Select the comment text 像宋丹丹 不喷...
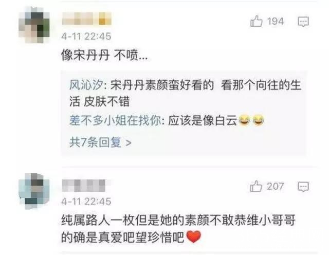 pos(104,56)
